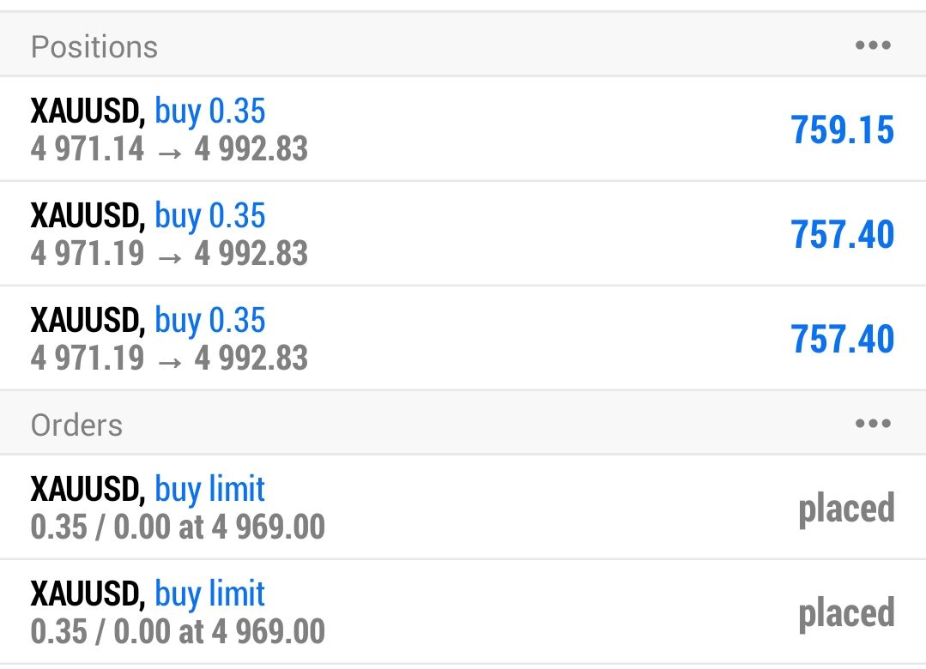This screenshot has height=669, width=926.
Task: Tap "buy 0.35" in the first position
Action: (210, 111)
